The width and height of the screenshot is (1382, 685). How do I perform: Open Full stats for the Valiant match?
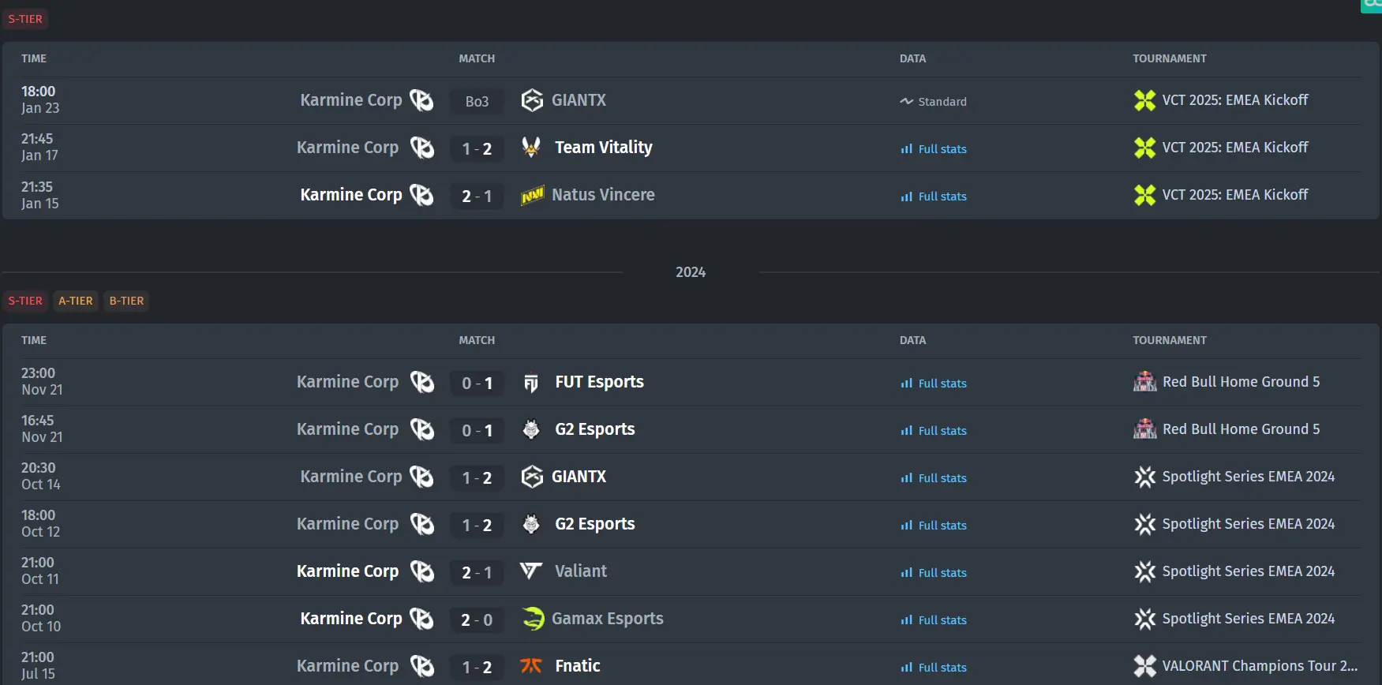934,573
